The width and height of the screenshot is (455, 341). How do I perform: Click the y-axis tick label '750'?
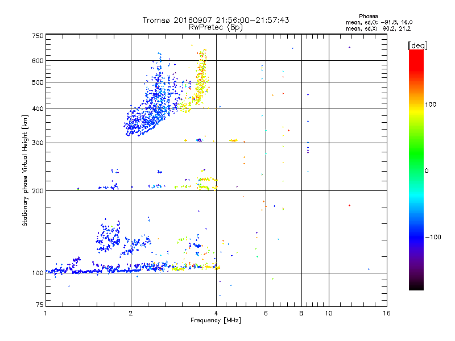[38, 36]
